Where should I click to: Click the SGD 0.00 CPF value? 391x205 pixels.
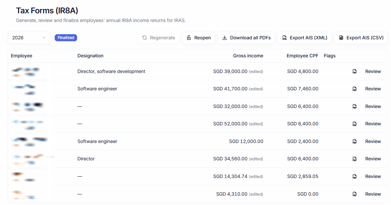click(x=308, y=194)
